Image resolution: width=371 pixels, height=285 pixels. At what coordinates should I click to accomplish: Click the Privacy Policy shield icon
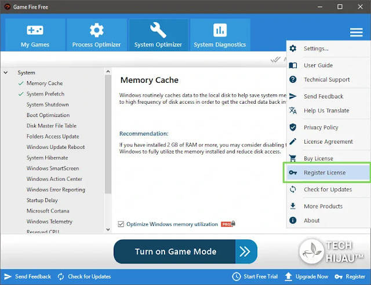(x=293, y=127)
